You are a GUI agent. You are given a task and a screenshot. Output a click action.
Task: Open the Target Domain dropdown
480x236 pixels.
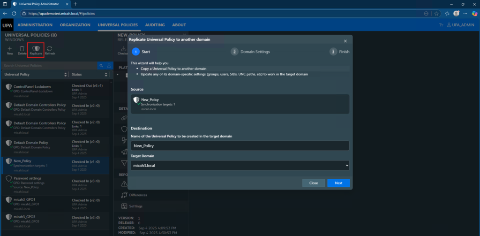(x=240, y=166)
